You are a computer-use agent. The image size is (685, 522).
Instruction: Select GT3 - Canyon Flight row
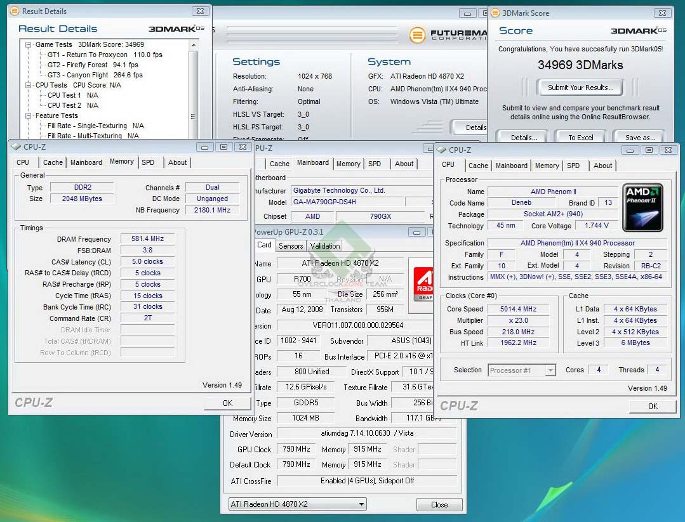coord(95,75)
